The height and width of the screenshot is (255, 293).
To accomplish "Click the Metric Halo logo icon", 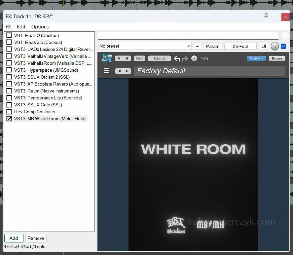I will point(107,58).
